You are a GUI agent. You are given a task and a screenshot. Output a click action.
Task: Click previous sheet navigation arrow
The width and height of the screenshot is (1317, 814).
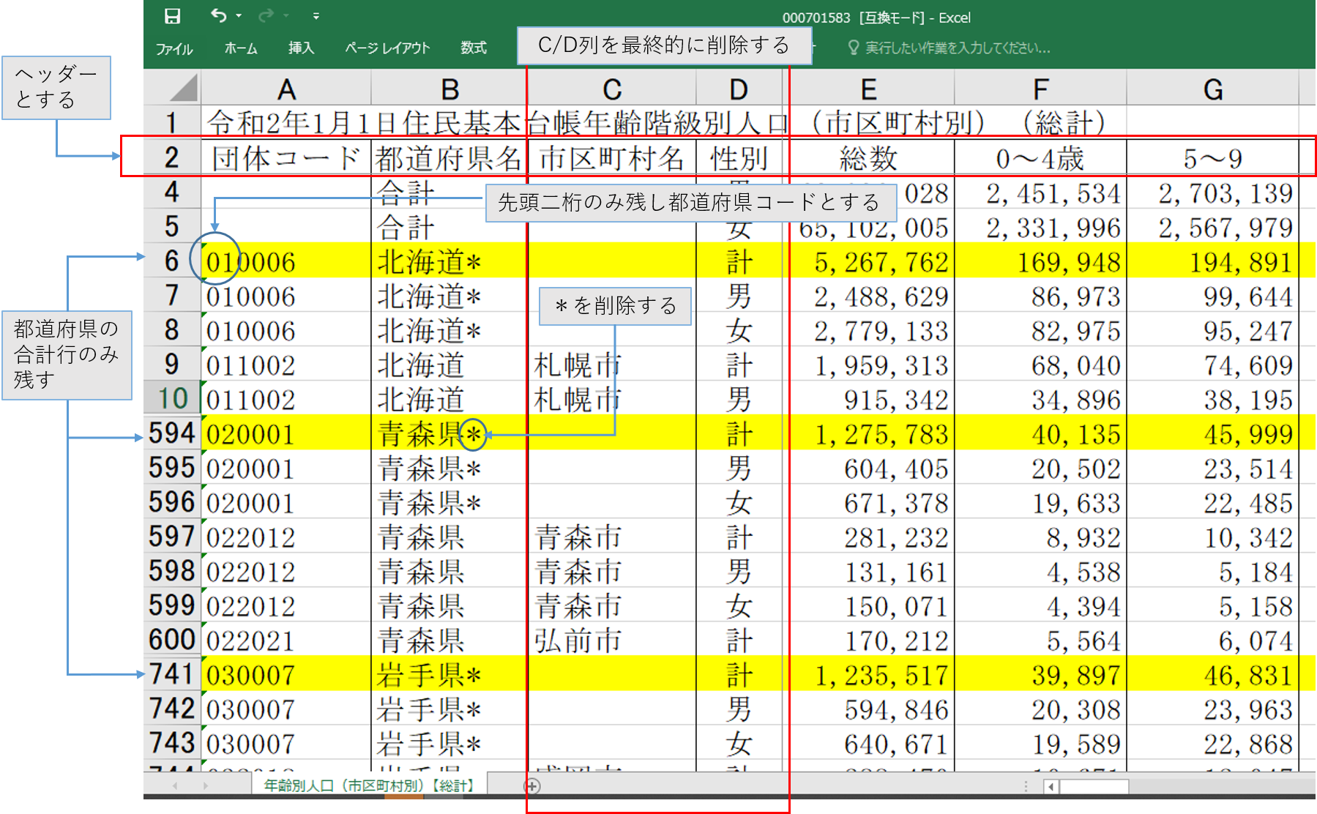175,785
